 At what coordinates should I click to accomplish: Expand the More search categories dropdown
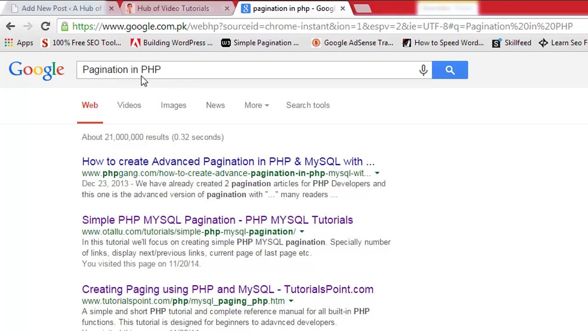point(257,105)
